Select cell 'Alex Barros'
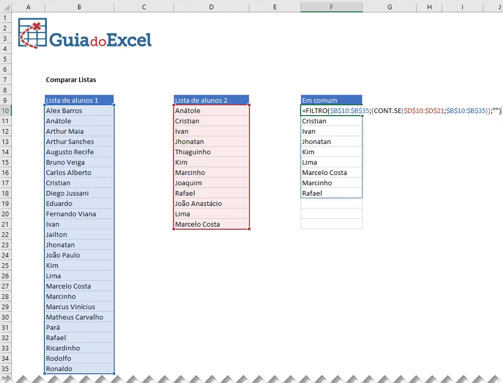 click(x=79, y=110)
